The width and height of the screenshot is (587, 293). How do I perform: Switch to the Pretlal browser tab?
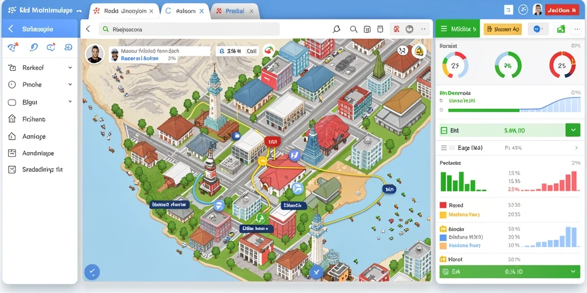click(236, 11)
